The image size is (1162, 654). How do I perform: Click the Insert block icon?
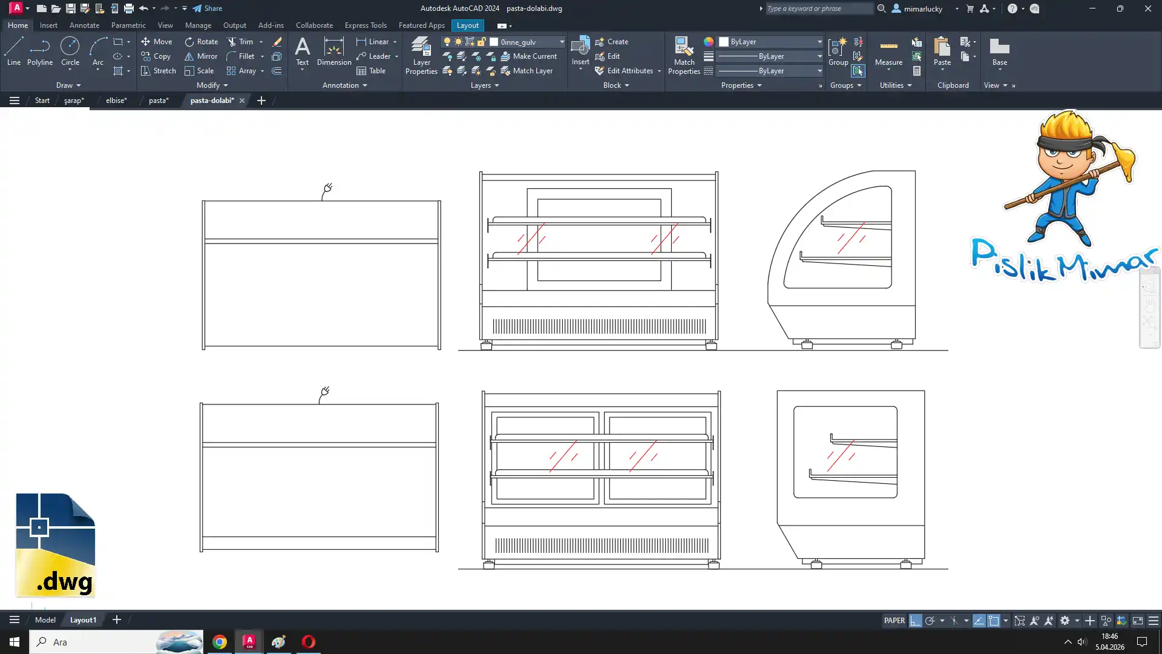click(x=580, y=47)
